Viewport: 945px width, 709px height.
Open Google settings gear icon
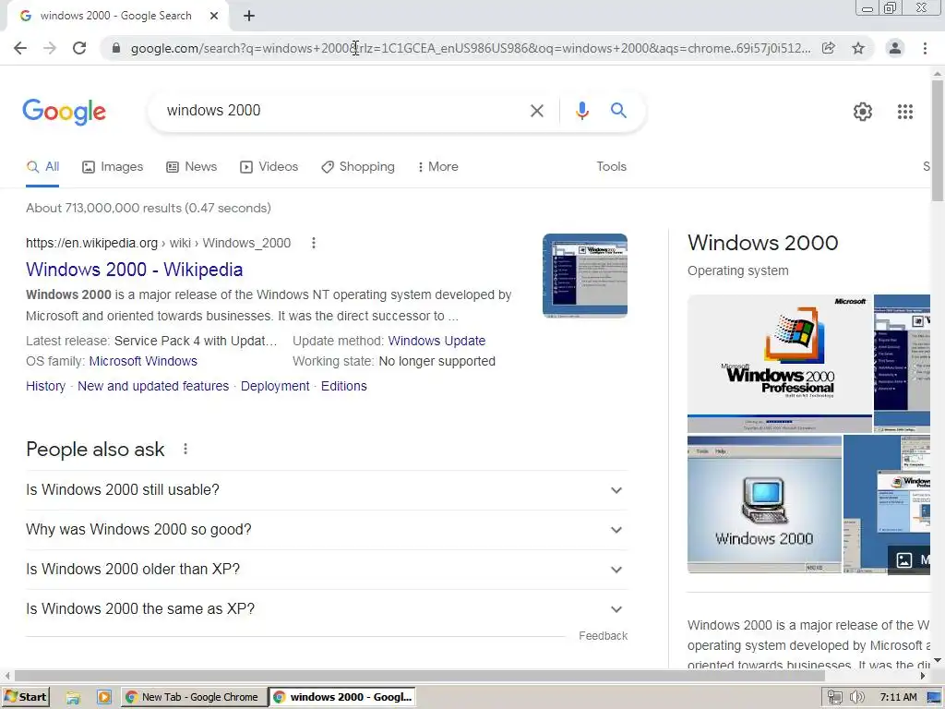click(863, 112)
